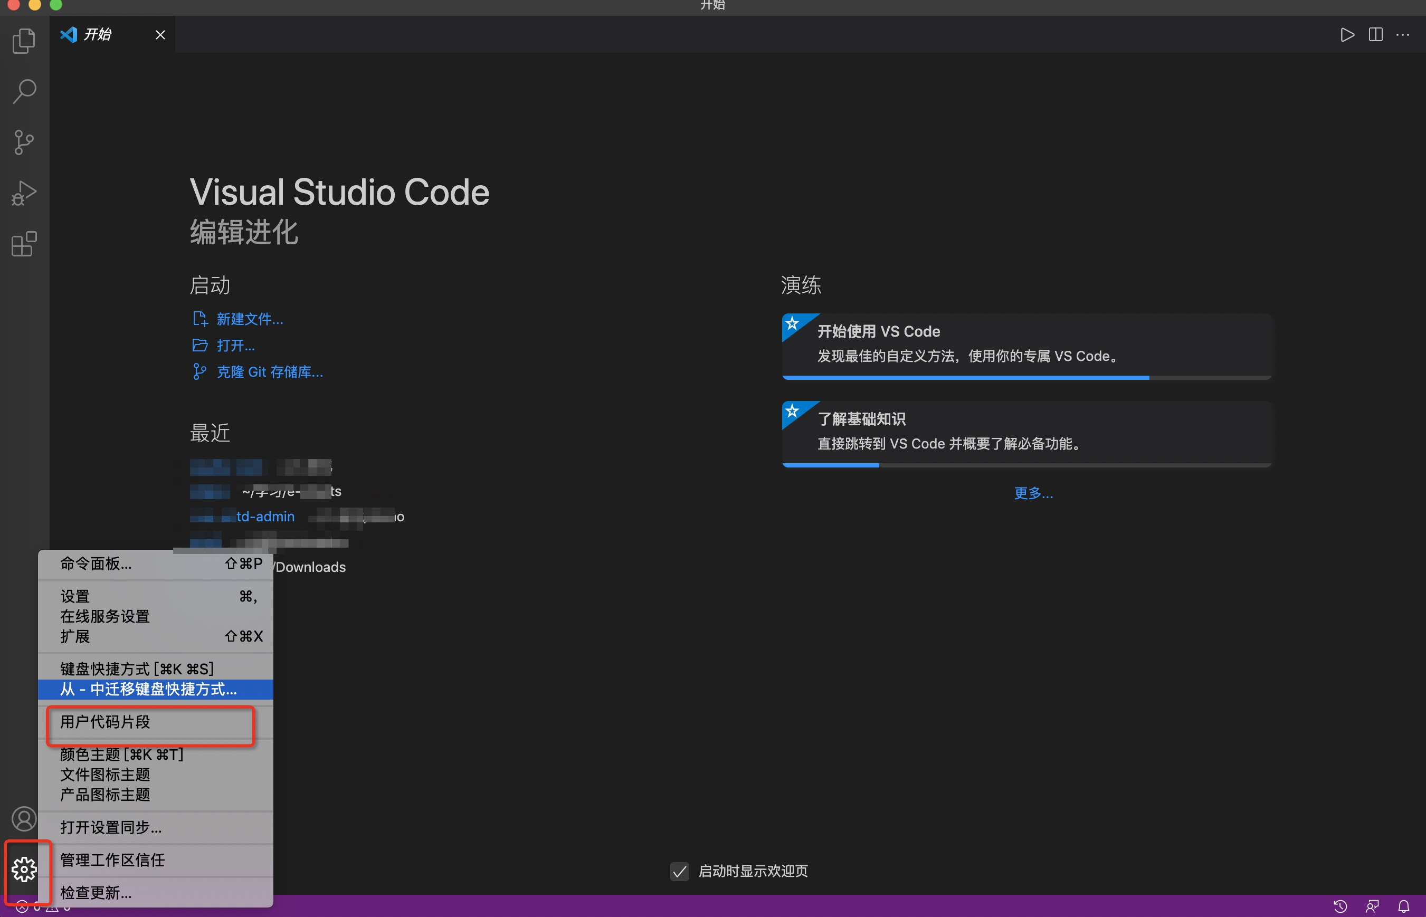
Task: Open the editor more actions ellipsis
Action: [x=1403, y=34]
